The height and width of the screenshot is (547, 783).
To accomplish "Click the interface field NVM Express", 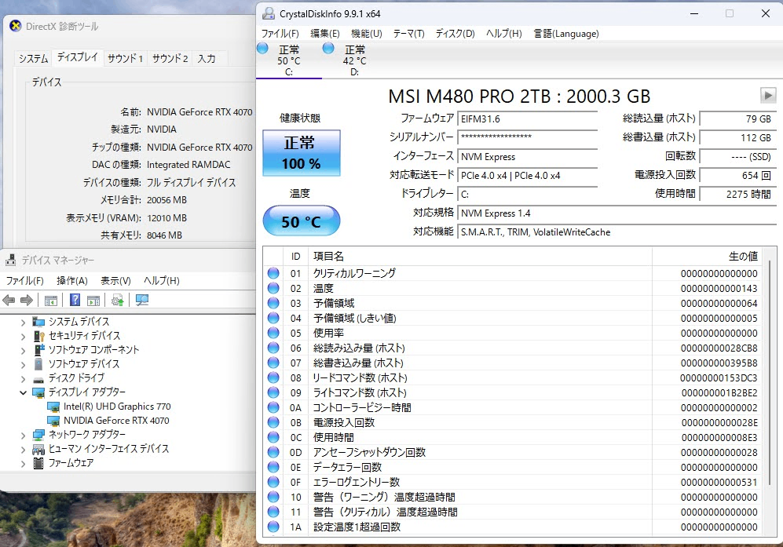I will (527, 157).
